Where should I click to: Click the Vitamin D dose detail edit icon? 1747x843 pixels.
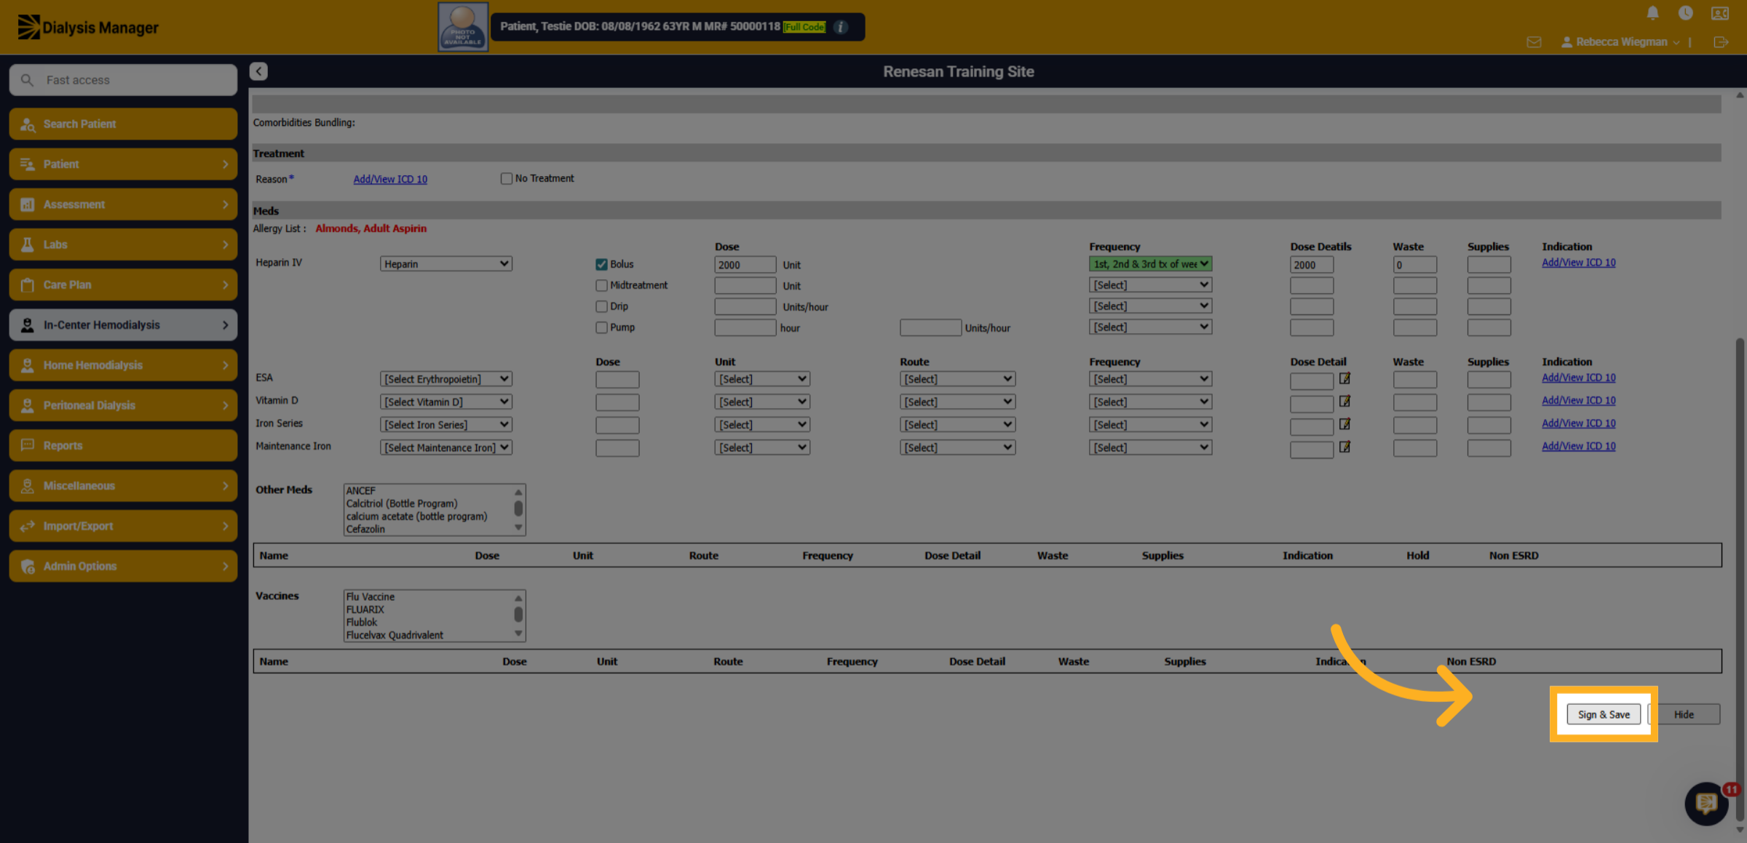tap(1344, 401)
